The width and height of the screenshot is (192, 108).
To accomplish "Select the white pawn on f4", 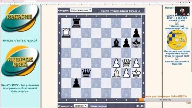I will click(x=116, y=63).
